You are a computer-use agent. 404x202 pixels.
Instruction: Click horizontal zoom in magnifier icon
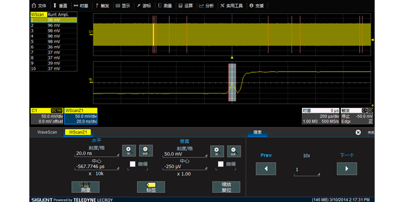[129, 150]
